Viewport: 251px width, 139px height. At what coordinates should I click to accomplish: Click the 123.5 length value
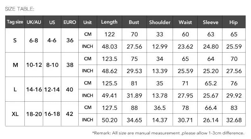click(x=109, y=59)
